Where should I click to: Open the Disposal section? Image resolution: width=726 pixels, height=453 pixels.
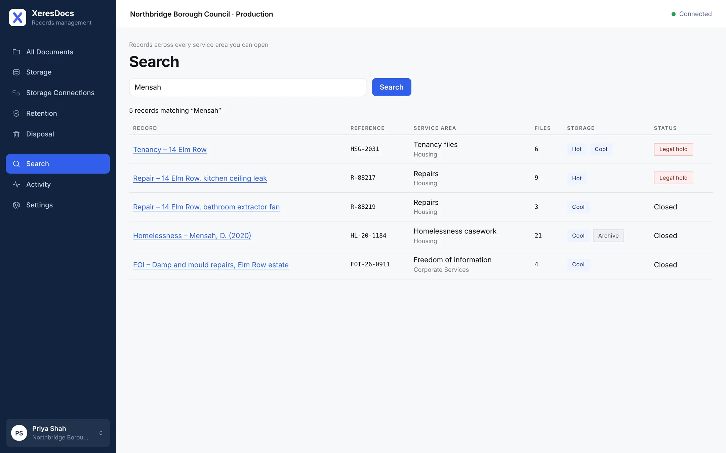tap(58, 134)
